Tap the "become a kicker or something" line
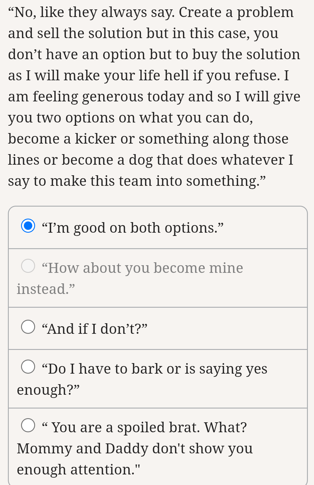Viewport: 314px width, 485px height. tap(148, 139)
